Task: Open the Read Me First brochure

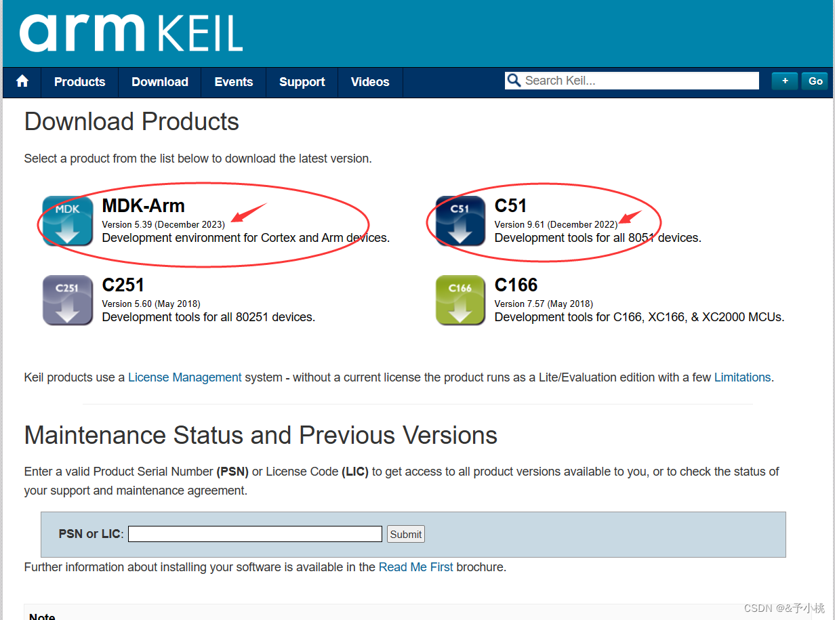Action: [415, 566]
